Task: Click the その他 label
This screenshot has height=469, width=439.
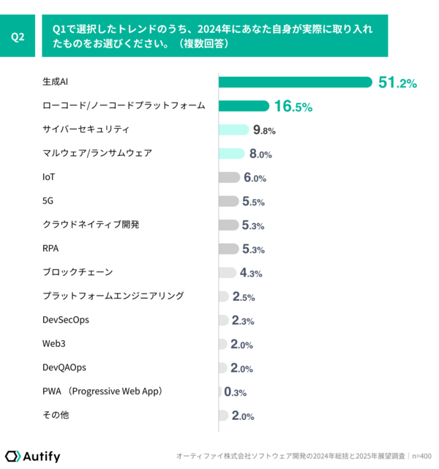Action: point(56,415)
